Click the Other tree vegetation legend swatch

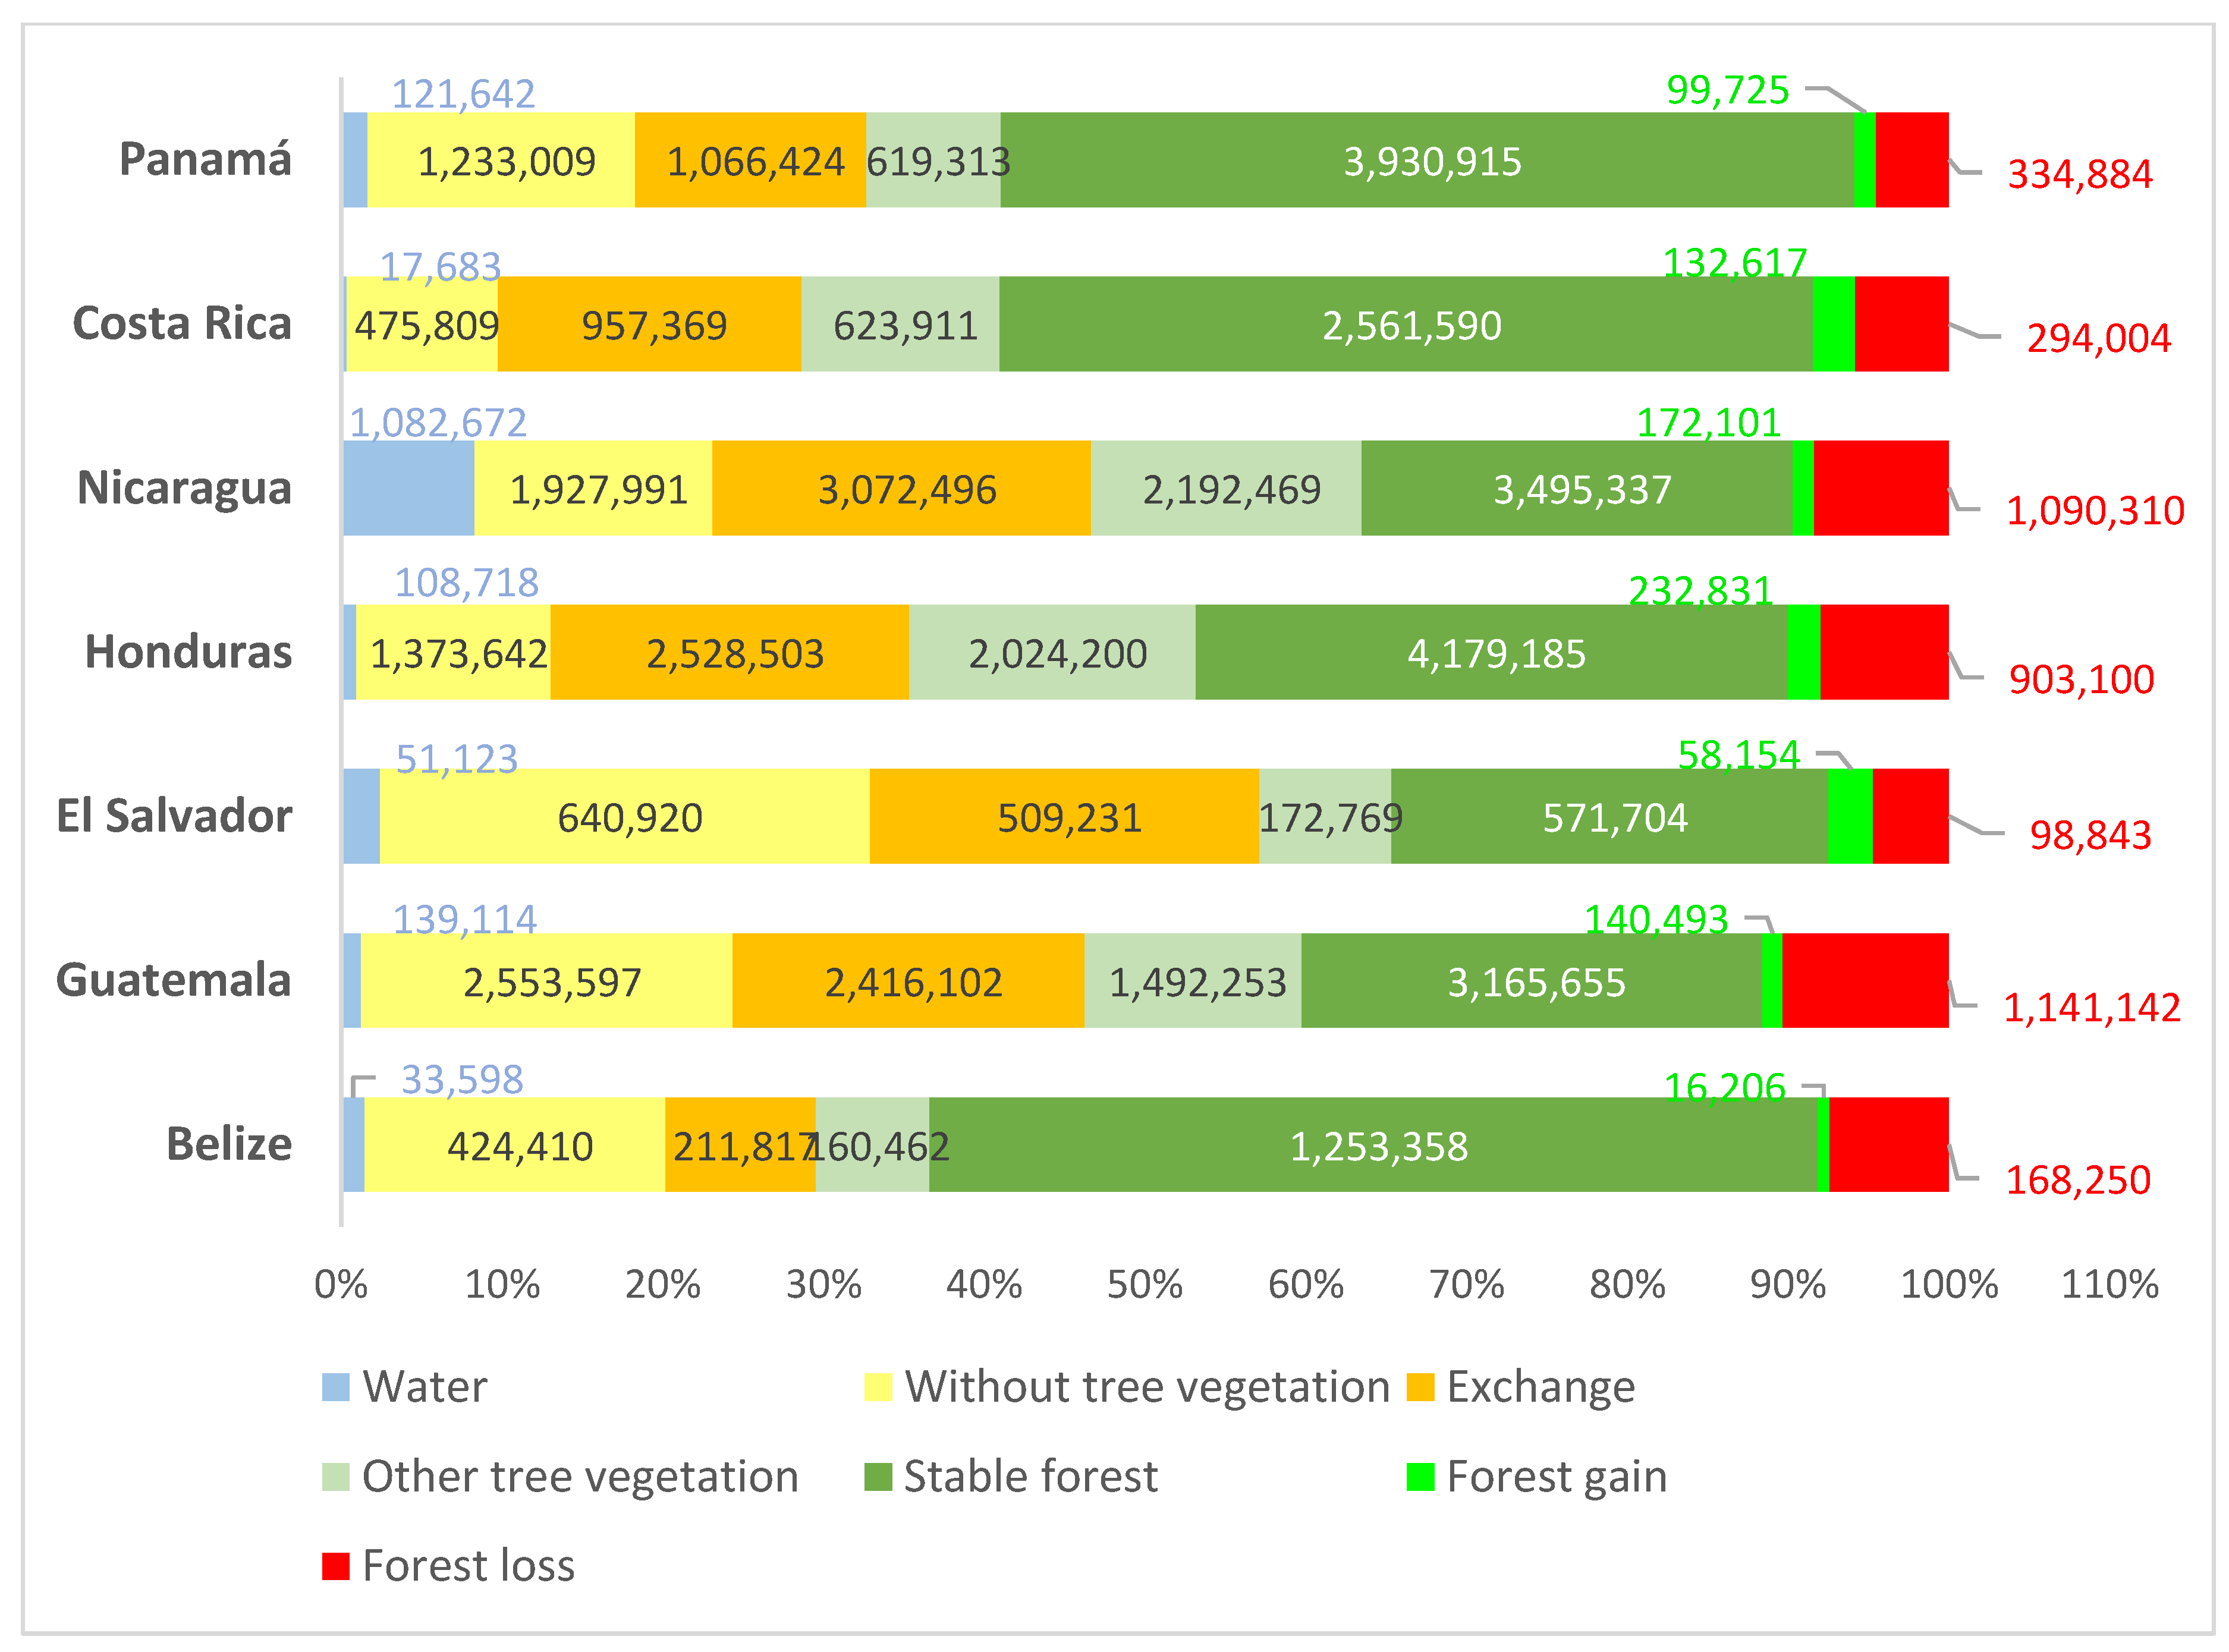point(336,1477)
